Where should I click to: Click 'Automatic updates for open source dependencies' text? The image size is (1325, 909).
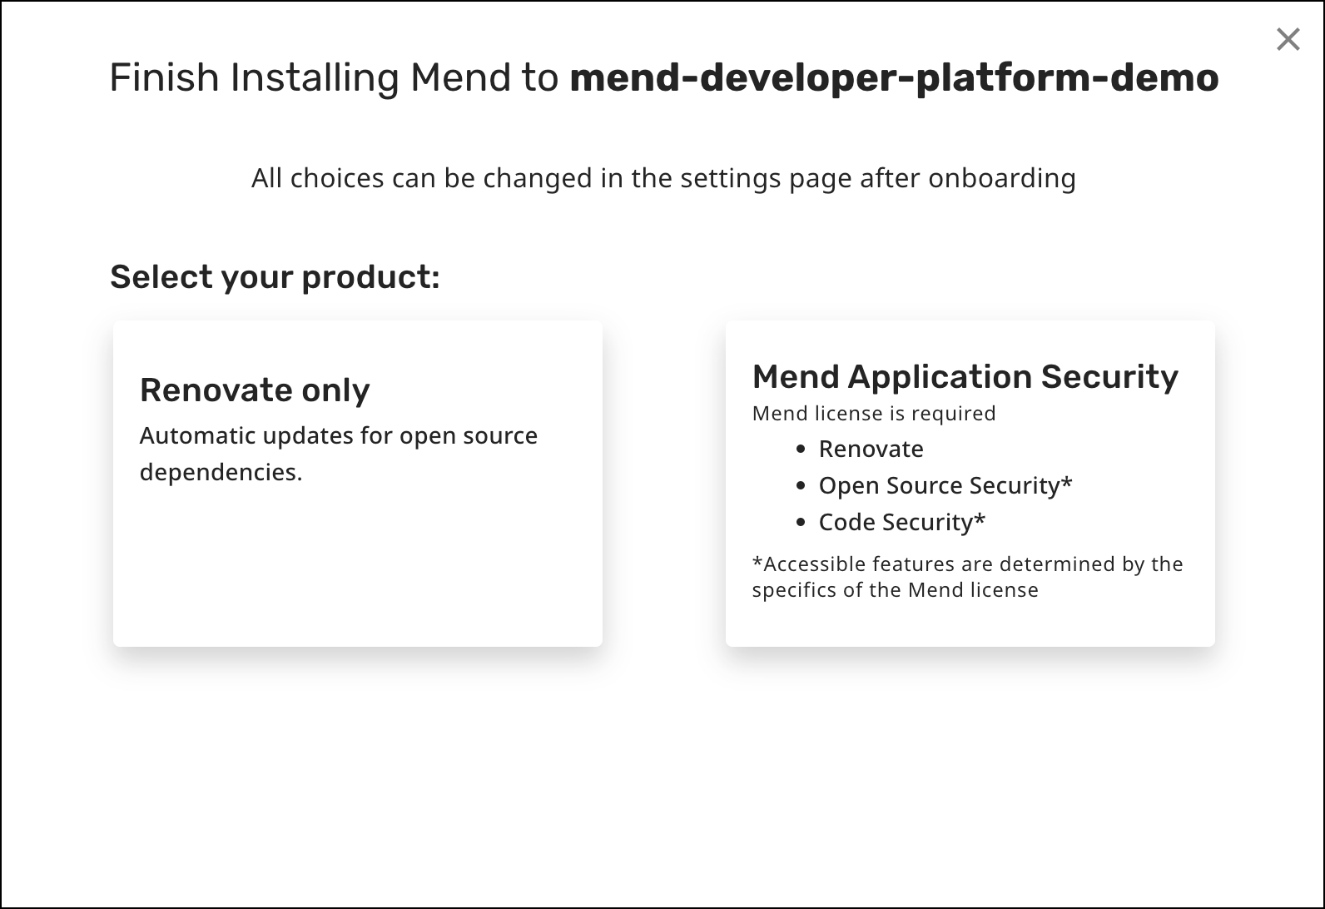click(338, 454)
